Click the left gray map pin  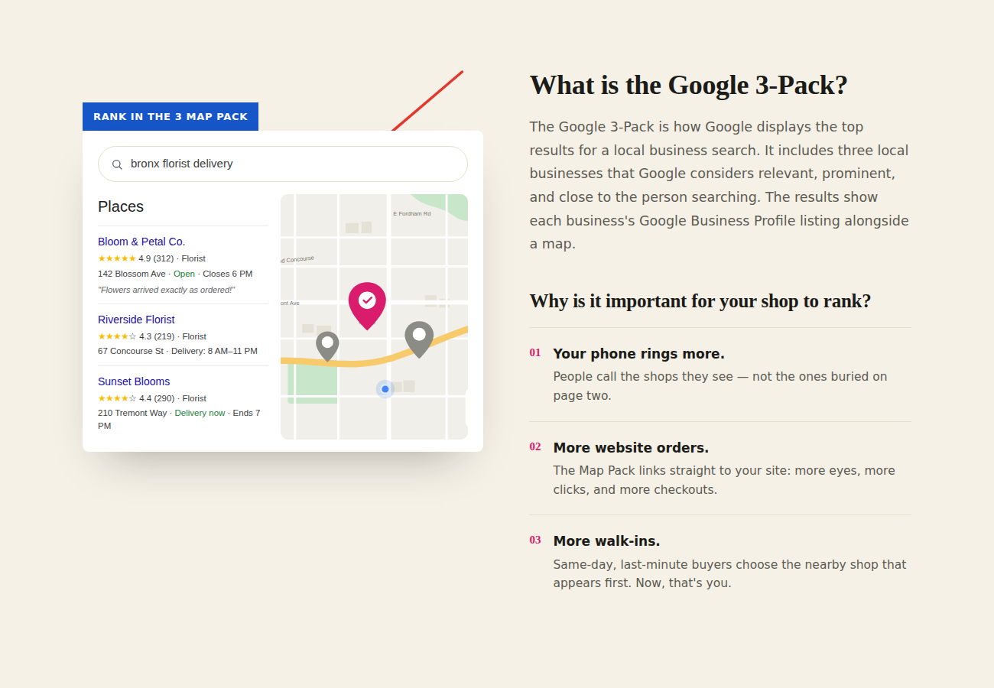click(327, 346)
